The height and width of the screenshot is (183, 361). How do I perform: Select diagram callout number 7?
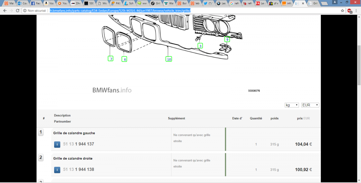click(x=111, y=59)
